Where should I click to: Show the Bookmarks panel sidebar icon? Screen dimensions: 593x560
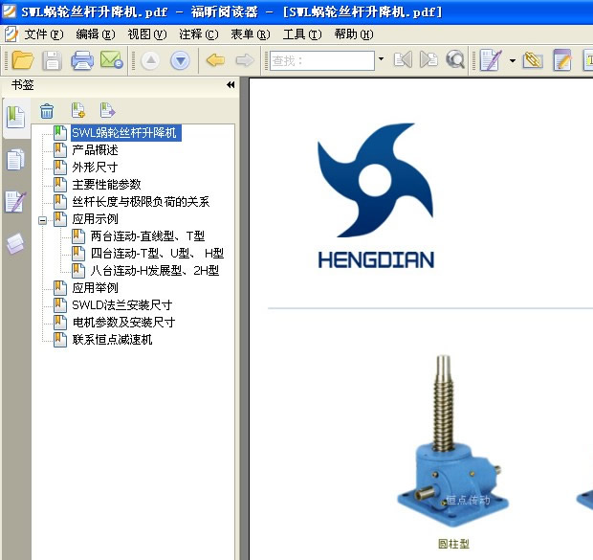click(x=15, y=117)
